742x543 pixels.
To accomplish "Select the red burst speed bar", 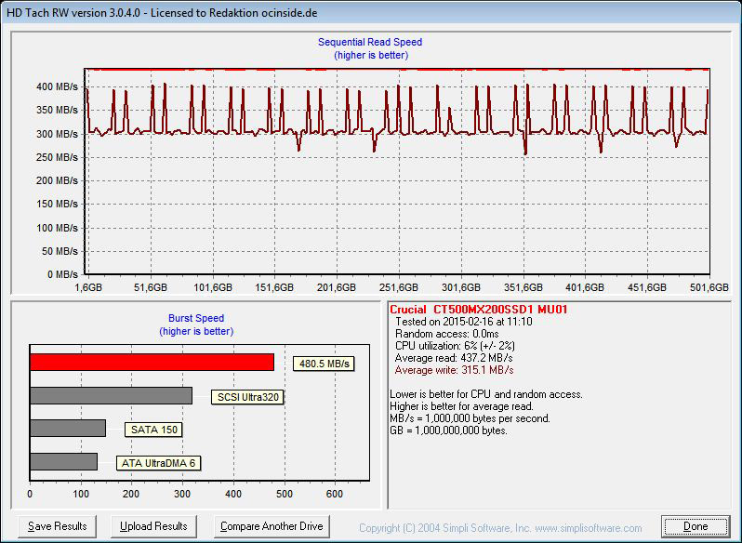I will [x=152, y=363].
